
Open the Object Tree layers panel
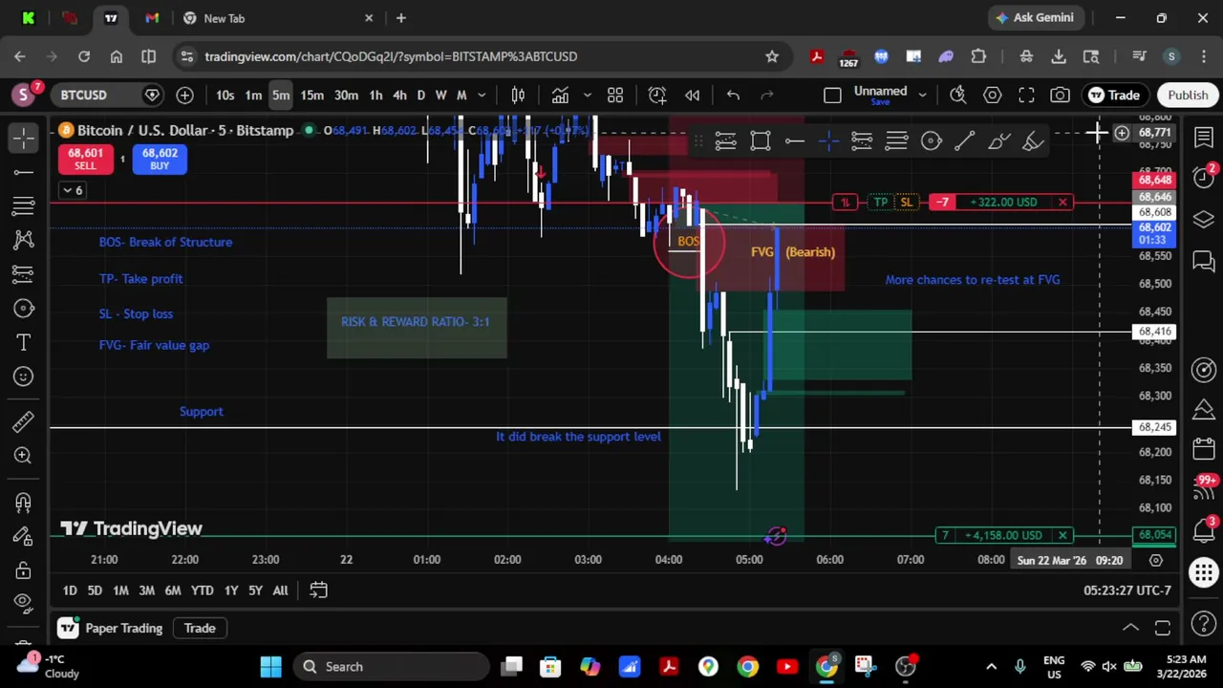point(1203,220)
